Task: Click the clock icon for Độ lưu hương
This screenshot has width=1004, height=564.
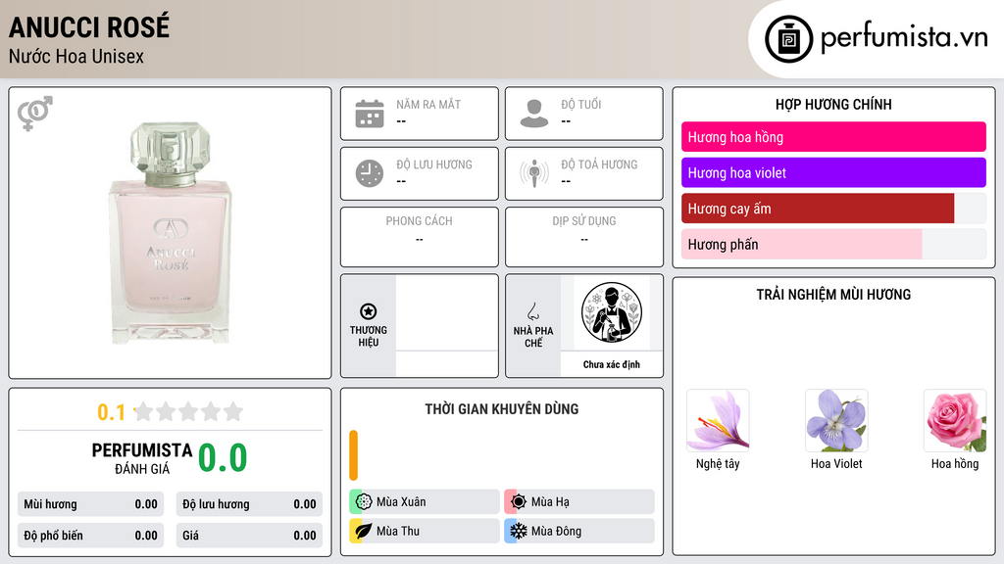Action: click(x=370, y=173)
